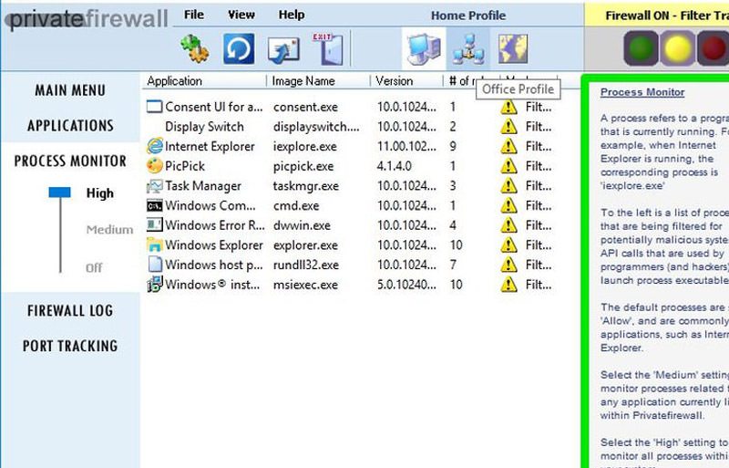This screenshot has height=468, width=729.
Task: Click the Process Monitor help link
Action: click(642, 92)
